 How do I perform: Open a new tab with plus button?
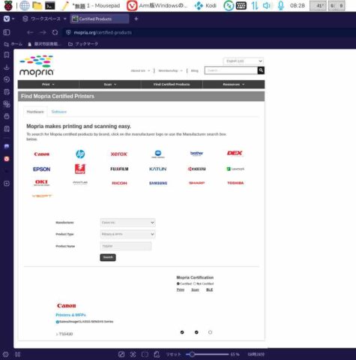point(136,19)
